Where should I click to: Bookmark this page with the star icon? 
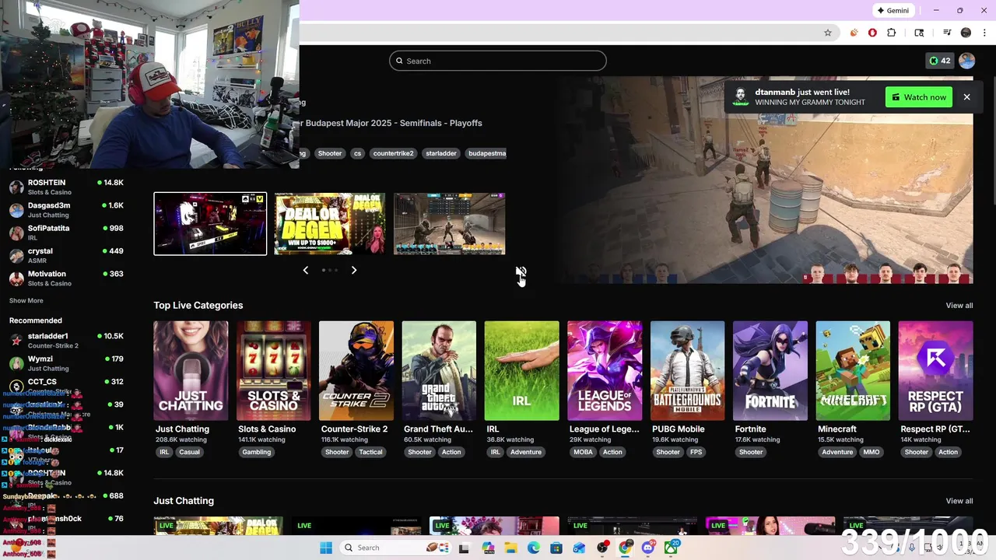pos(828,33)
